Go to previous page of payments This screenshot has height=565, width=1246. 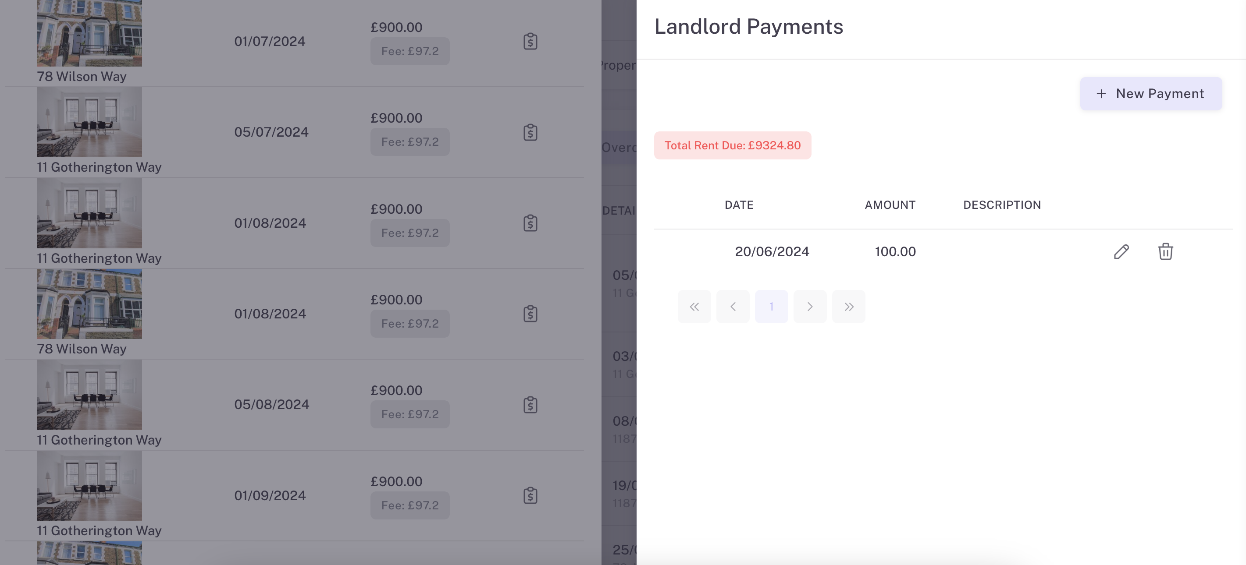point(733,307)
